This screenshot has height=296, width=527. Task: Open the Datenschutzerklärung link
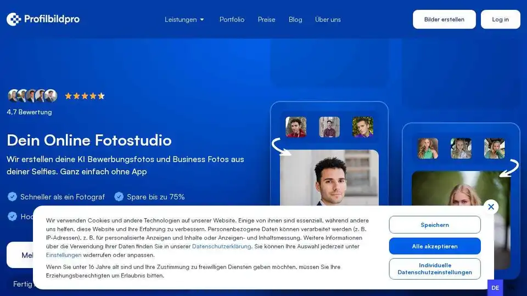221,246
